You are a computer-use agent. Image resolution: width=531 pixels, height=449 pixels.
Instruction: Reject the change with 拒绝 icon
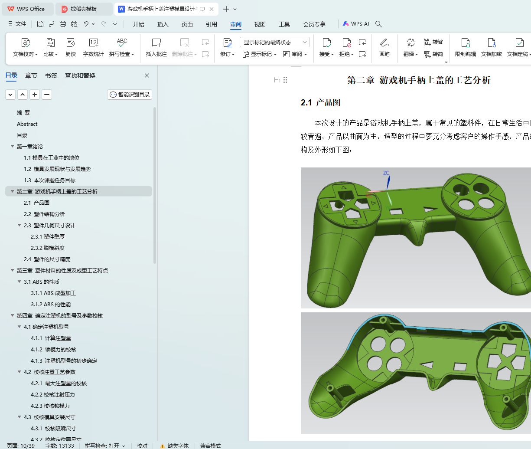(346, 43)
